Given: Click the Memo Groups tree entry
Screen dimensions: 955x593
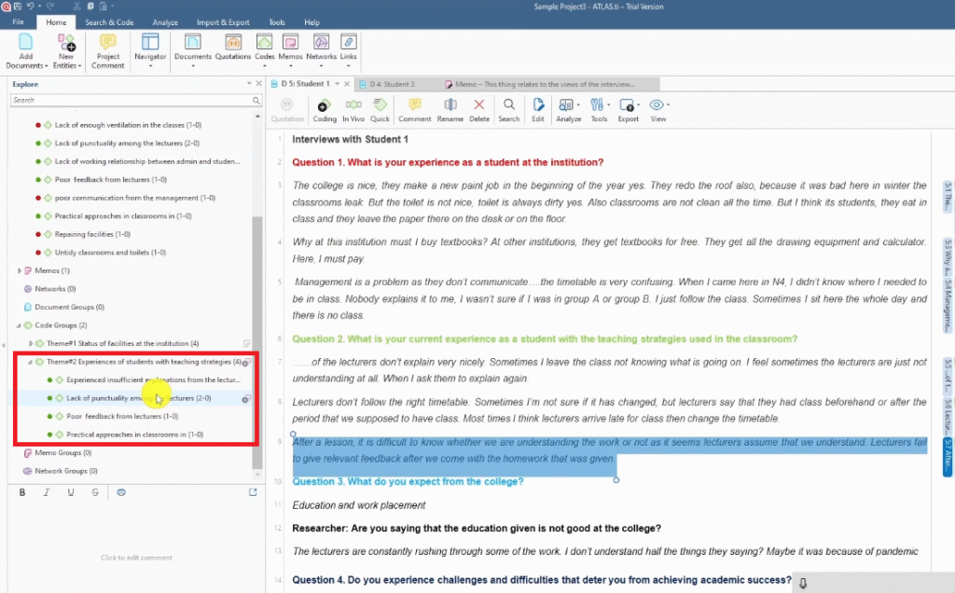Looking at the screenshot, I should click(62, 452).
